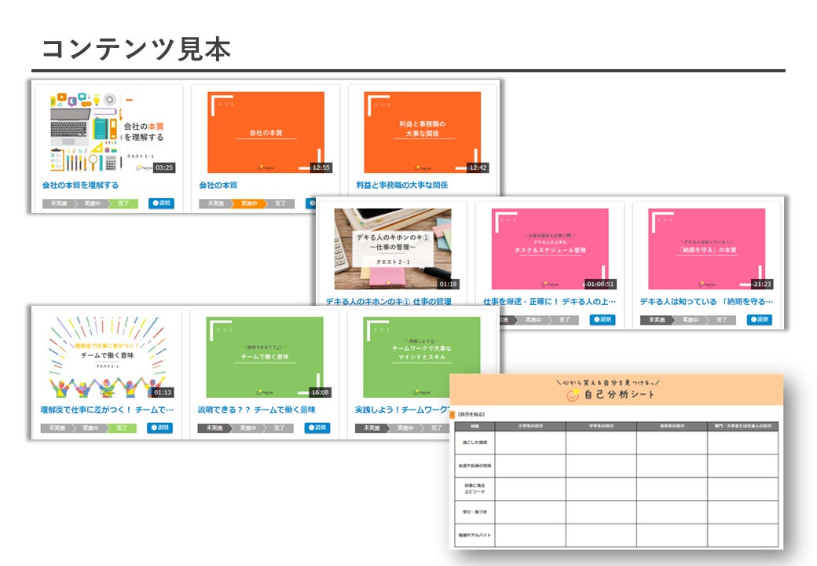This screenshot has height=566, width=817.
Task: Play the 利益と事務職の大事な関係 video thumbnail
Action: point(423,132)
